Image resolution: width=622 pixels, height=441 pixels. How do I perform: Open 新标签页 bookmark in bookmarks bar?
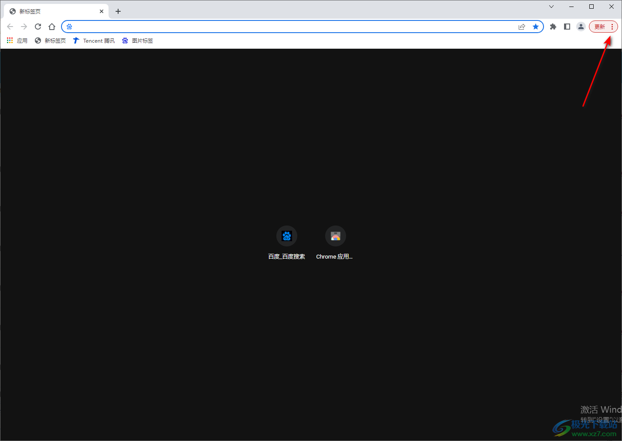click(x=50, y=40)
